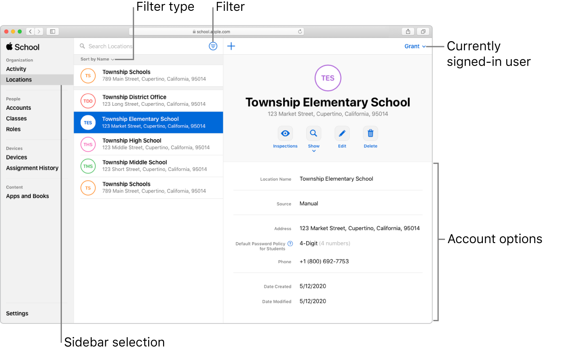This screenshot has height=352, width=566.
Task: Click the plus icon to add location
Action: pos(231,46)
